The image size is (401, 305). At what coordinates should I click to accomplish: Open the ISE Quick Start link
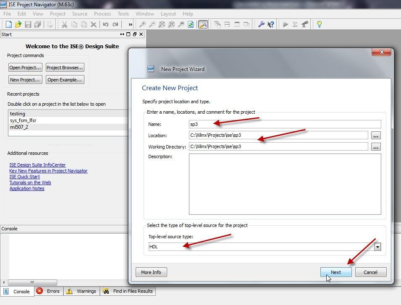point(24,177)
